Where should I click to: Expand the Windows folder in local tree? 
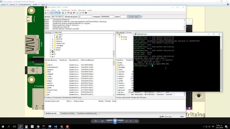(x=52, y=41)
